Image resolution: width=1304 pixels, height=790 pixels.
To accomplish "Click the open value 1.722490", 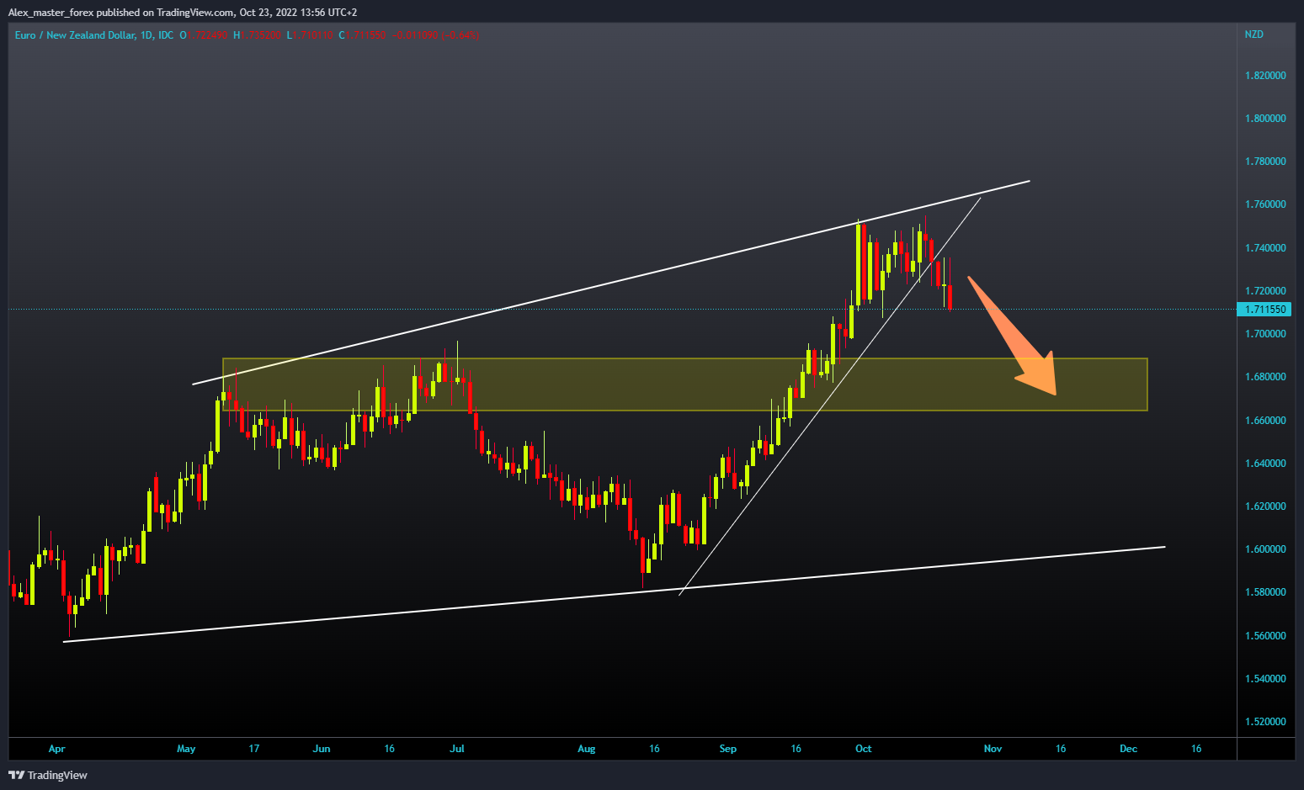I will pyautogui.click(x=208, y=35).
